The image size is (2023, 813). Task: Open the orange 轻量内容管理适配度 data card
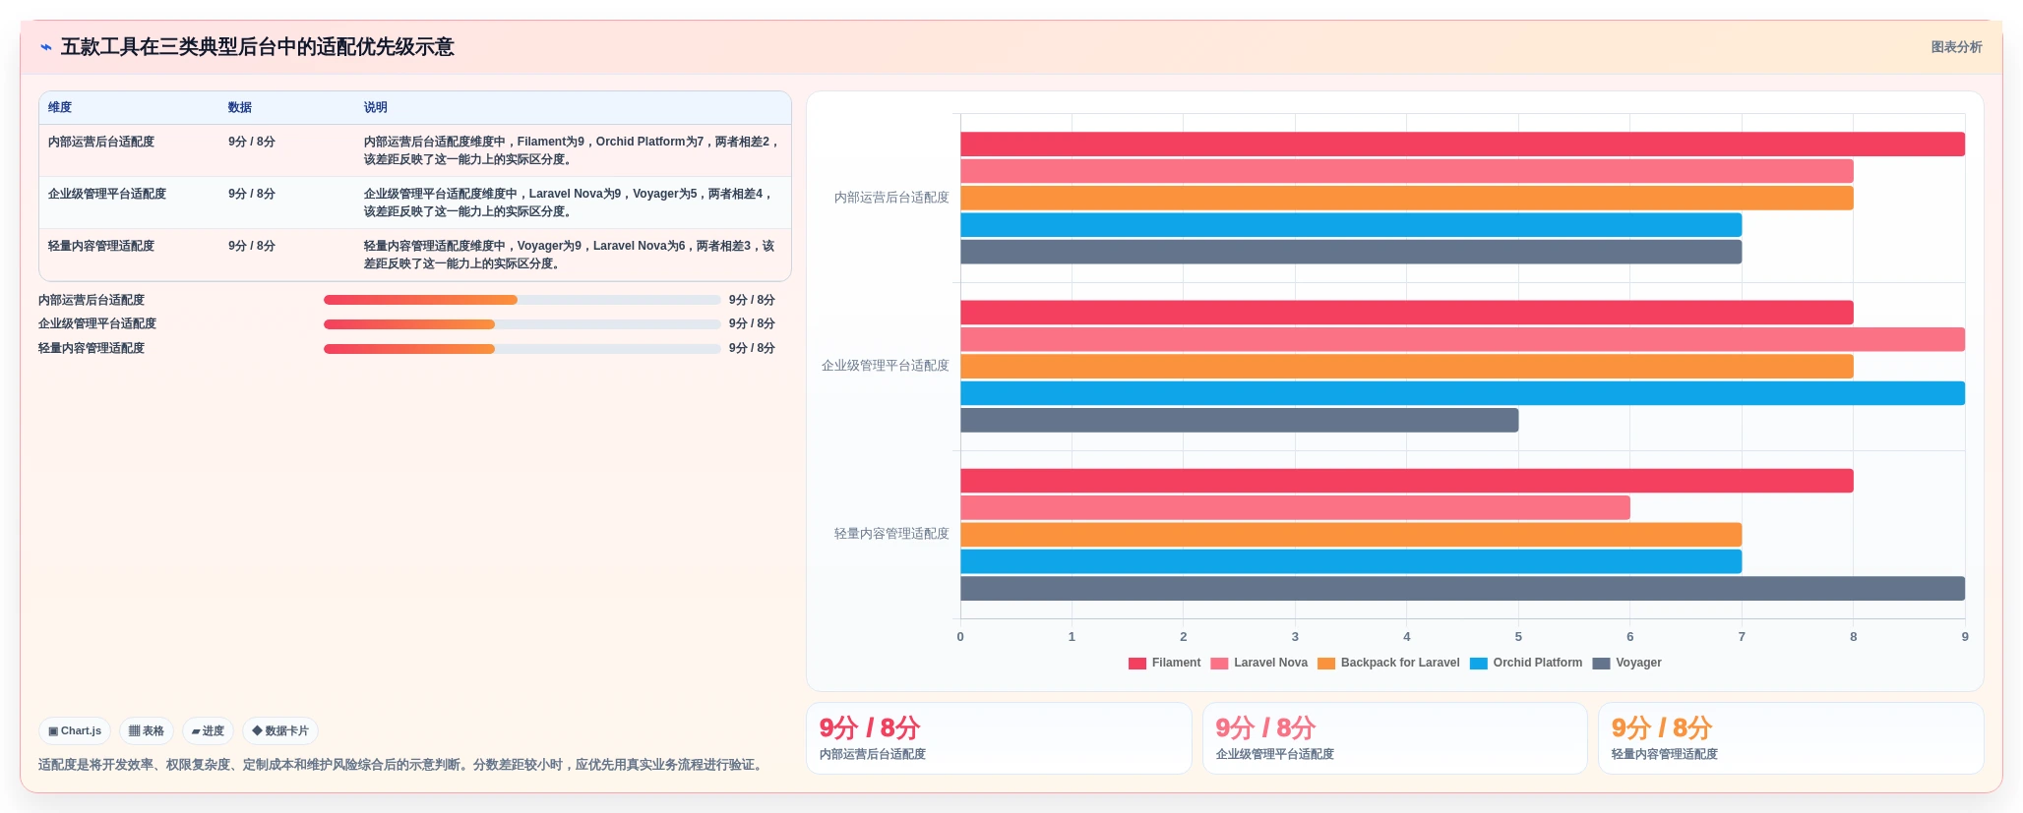point(1791,738)
